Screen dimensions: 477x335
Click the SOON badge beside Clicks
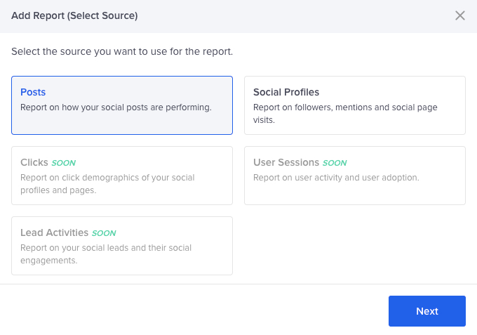click(63, 163)
